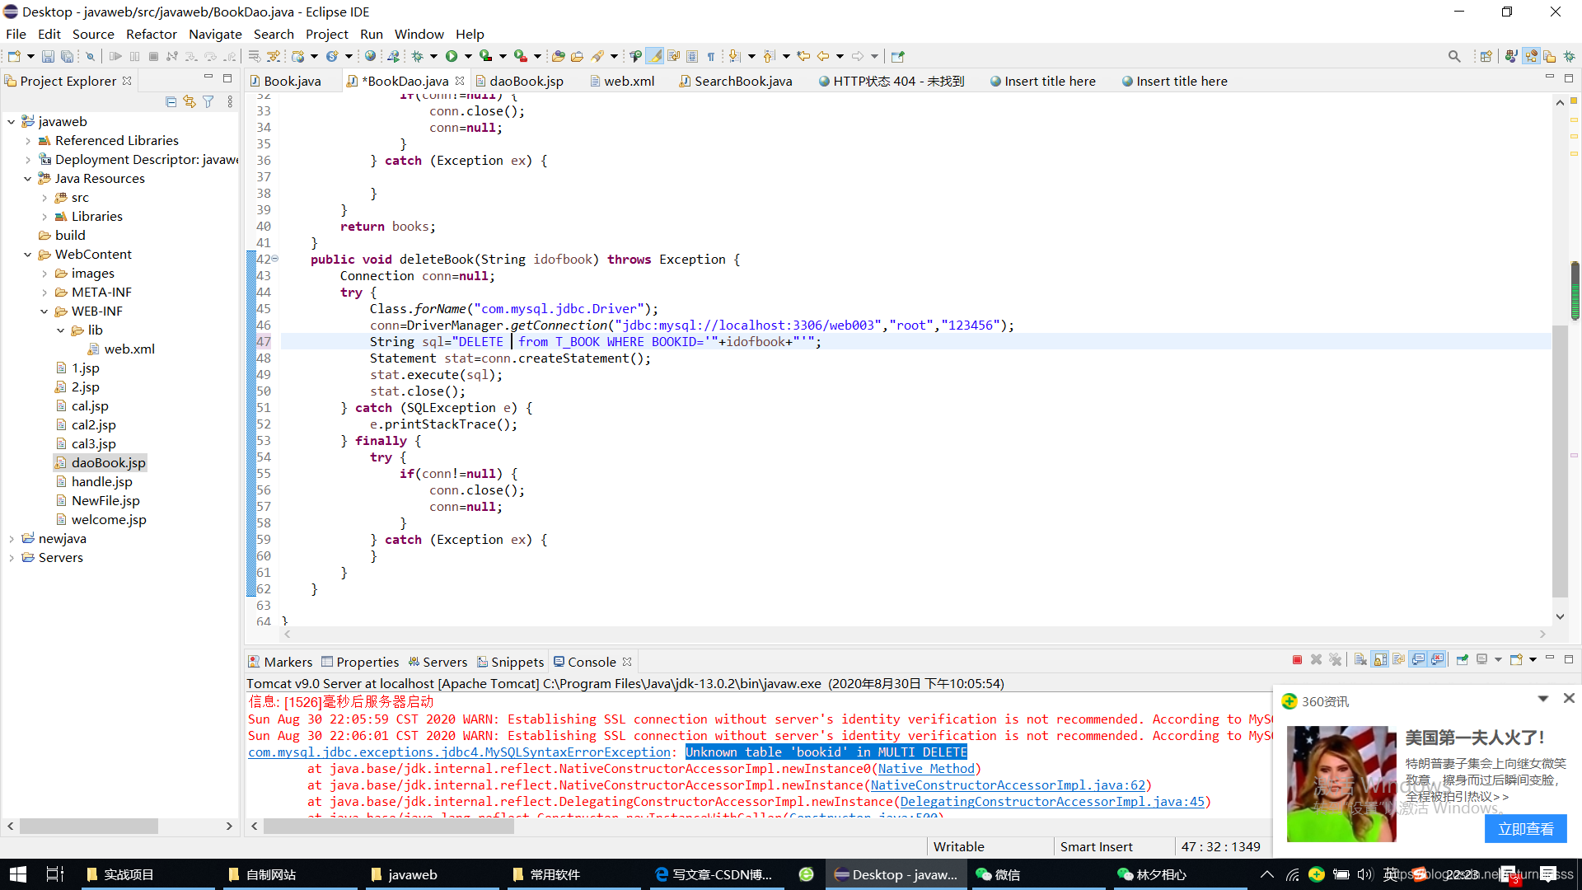Toggle Scroll Lock in Console toolbar
Screen dimensions: 1582x890
[1380, 660]
